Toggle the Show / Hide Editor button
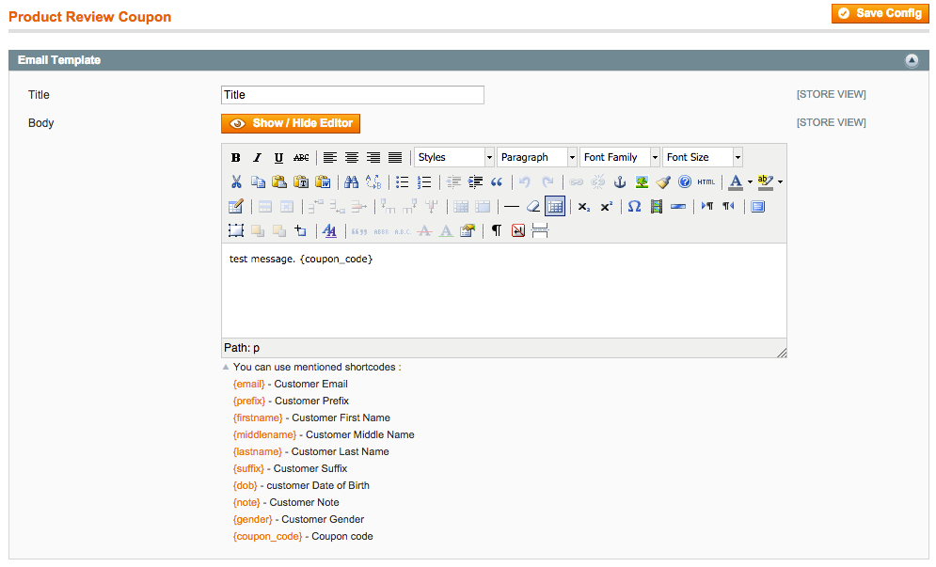936x567 pixels. 291,123
